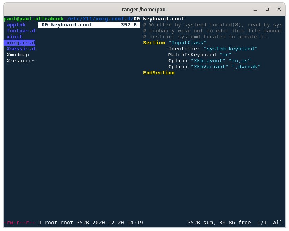289x231 pixels.
Task: Minimize the ranger terminal window
Action: [x=255, y=10]
